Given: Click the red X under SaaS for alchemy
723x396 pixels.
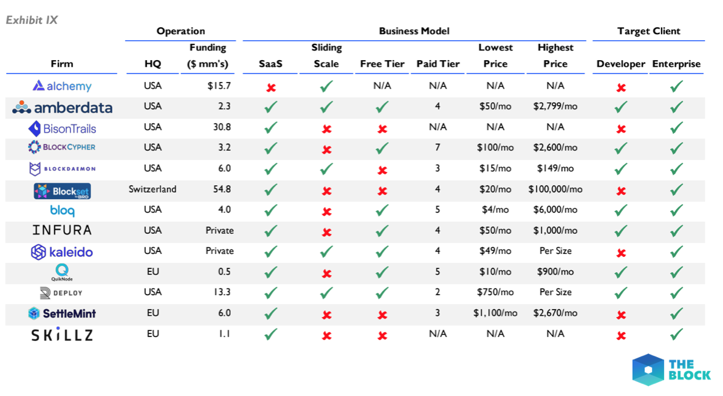Looking at the screenshot, I should [270, 87].
